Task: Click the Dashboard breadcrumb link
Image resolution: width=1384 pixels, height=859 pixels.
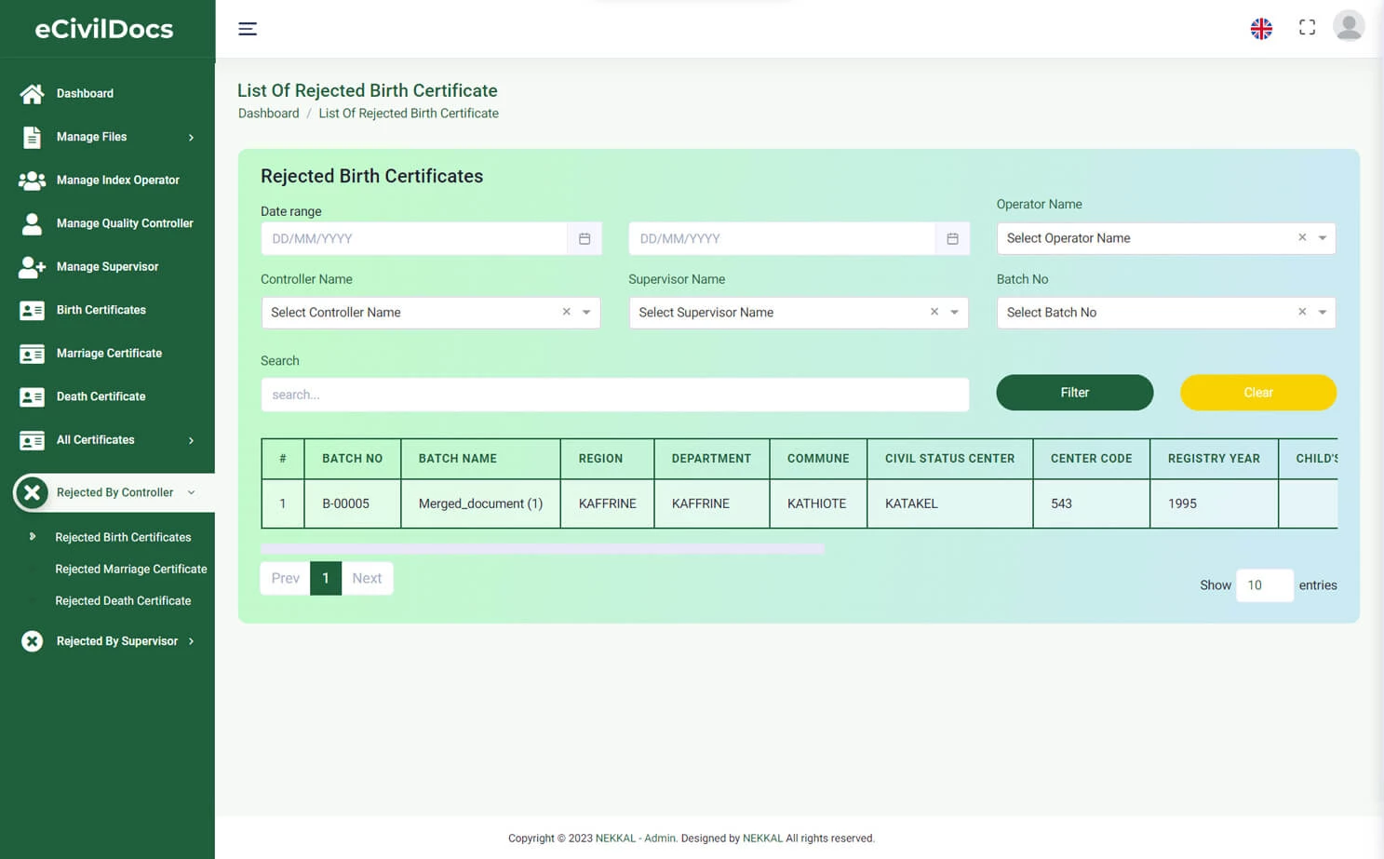Action: pyautogui.click(x=268, y=113)
